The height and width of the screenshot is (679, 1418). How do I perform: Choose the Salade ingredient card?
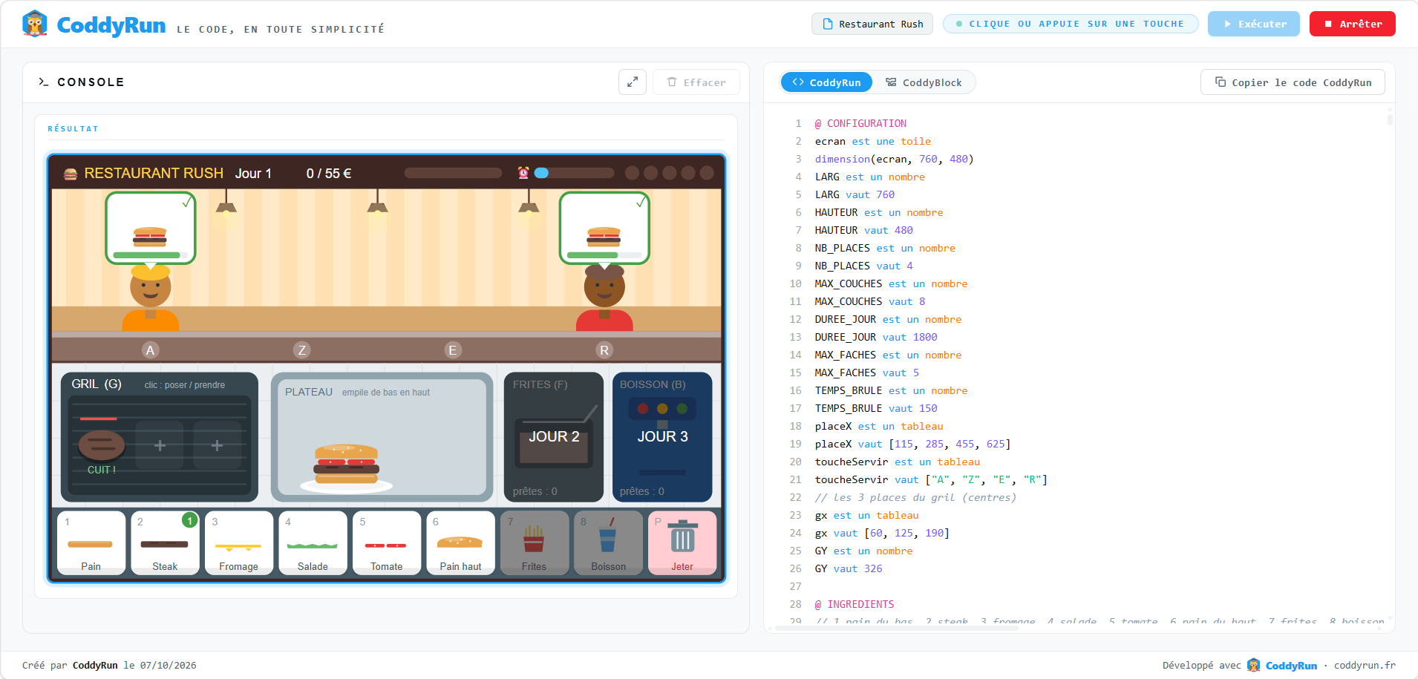tap(313, 543)
